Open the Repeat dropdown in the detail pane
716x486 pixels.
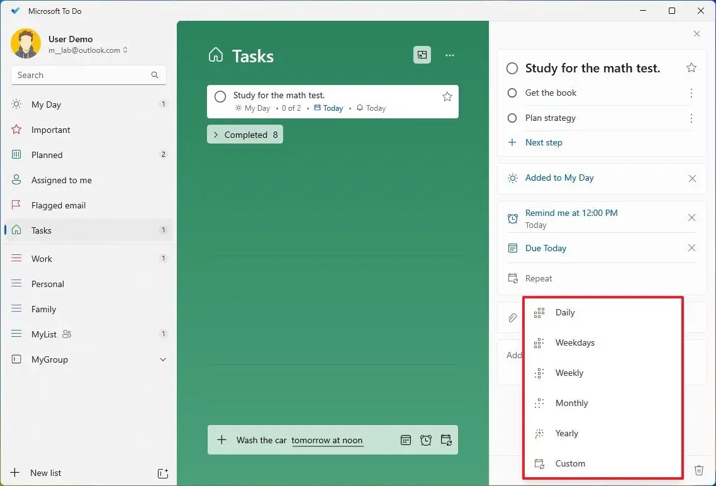click(x=538, y=278)
